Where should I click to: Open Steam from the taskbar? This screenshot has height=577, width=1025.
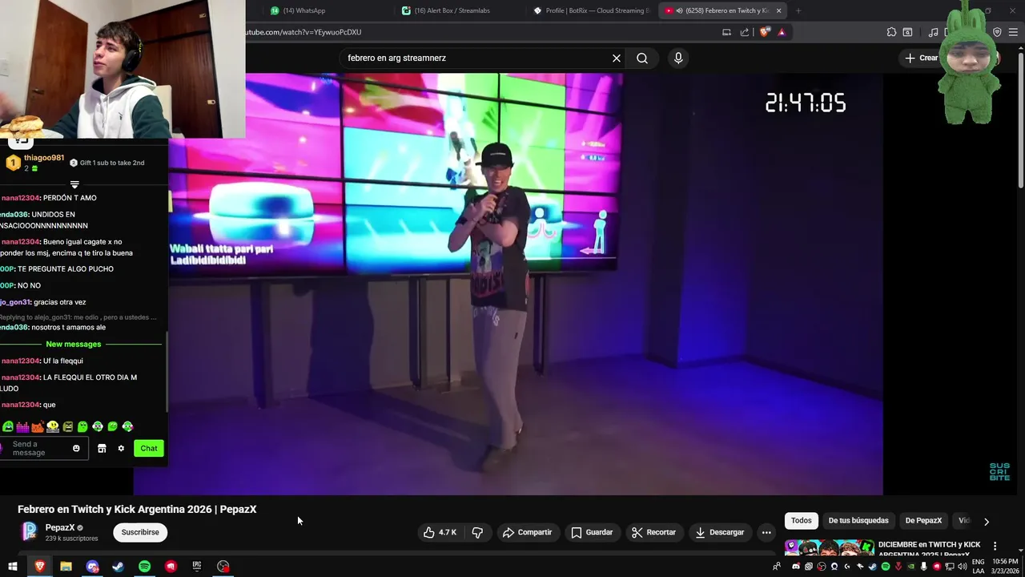click(x=118, y=566)
